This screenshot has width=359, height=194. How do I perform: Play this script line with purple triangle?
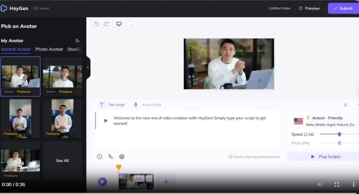pyautogui.click(x=106, y=121)
